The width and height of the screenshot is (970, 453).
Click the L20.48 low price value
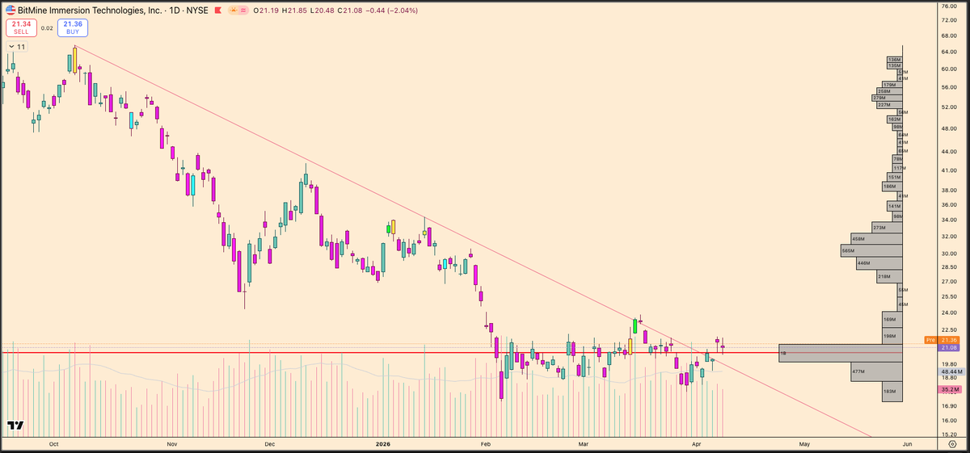click(323, 11)
